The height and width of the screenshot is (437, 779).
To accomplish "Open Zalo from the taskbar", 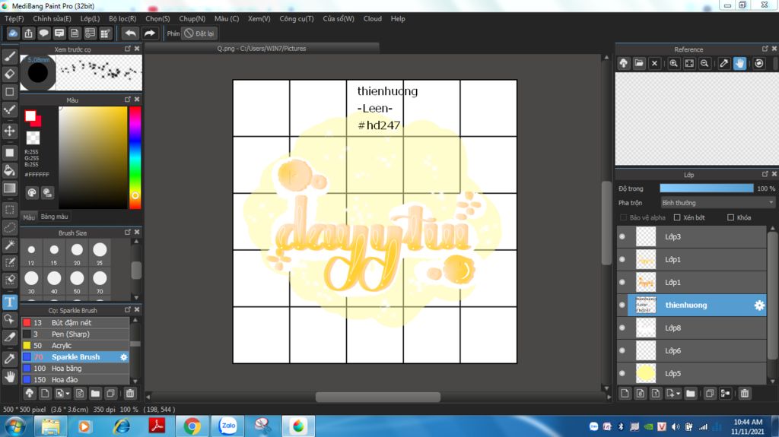I will click(228, 426).
